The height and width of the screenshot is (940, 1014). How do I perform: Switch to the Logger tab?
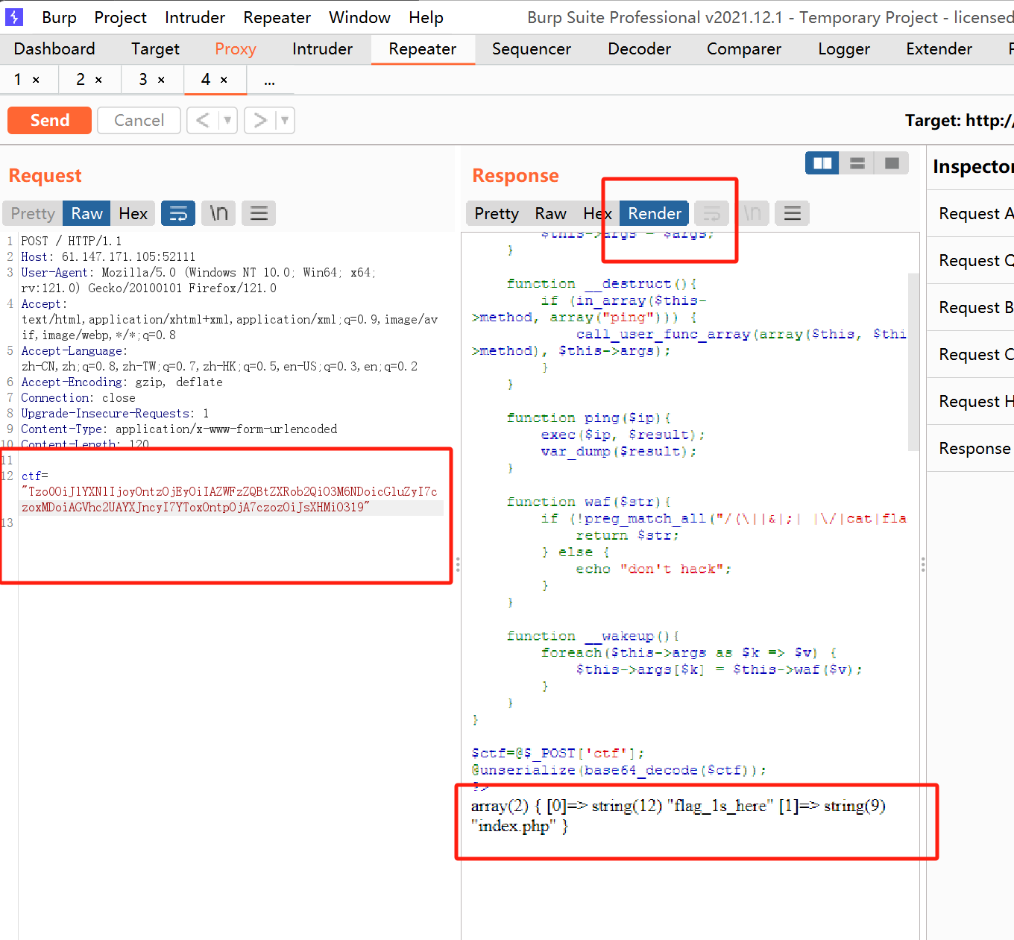[843, 49]
